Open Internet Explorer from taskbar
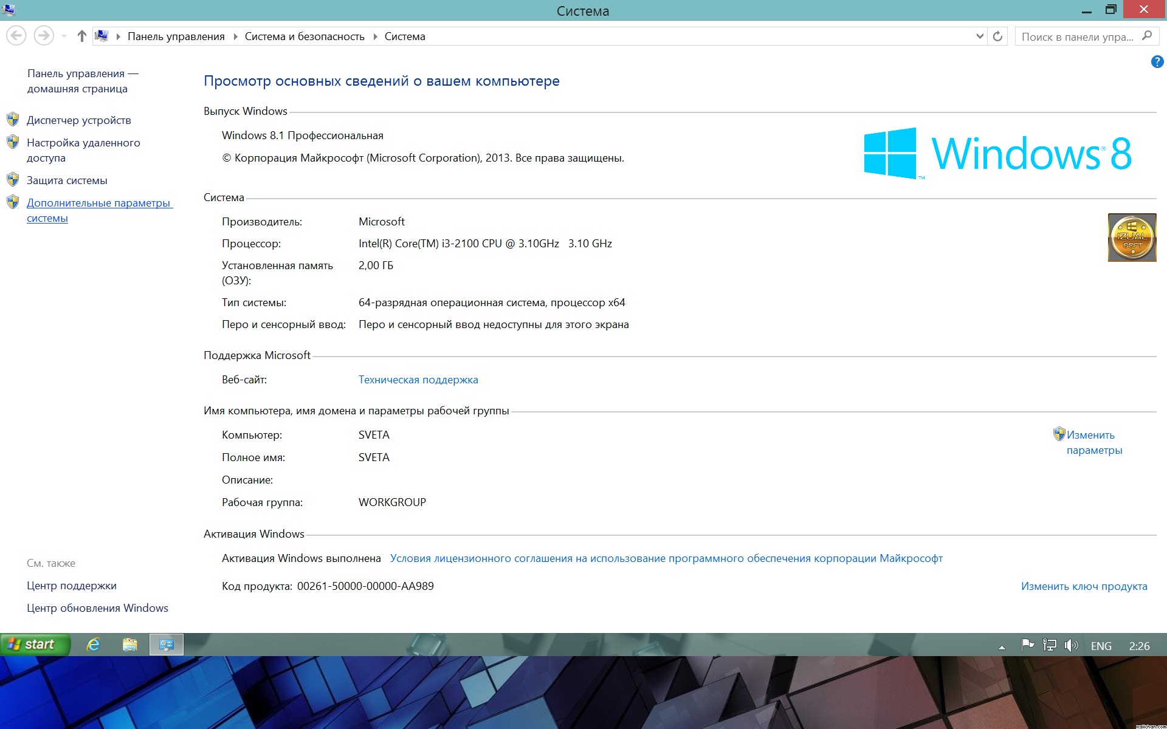This screenshot has height=729, width=1167. click(x=93, y=645)
